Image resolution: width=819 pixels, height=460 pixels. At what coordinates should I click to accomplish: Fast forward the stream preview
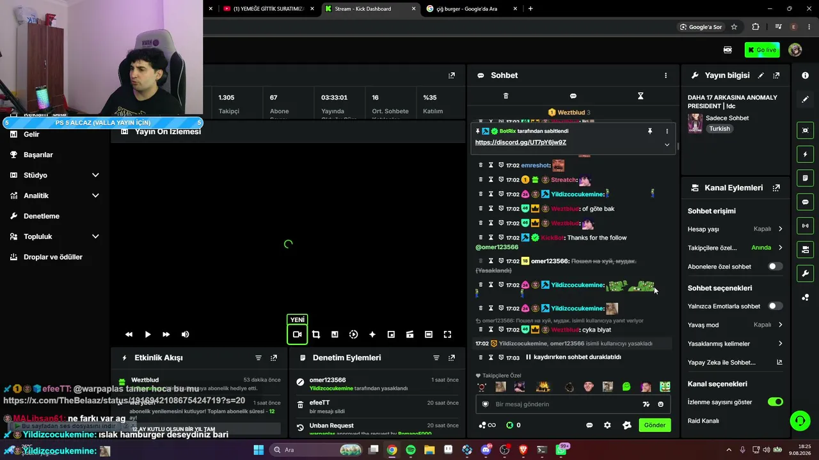coord(166,334)
